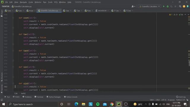Collapse the sinh method fold marker

13,84
